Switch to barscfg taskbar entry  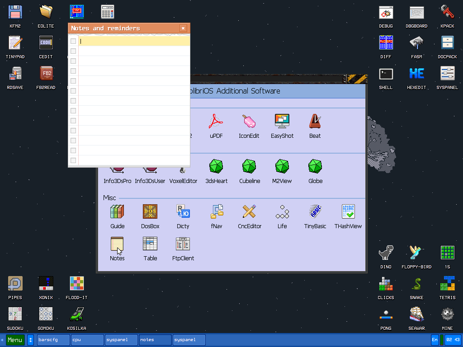pyautogui.click(x=53, y=340)
